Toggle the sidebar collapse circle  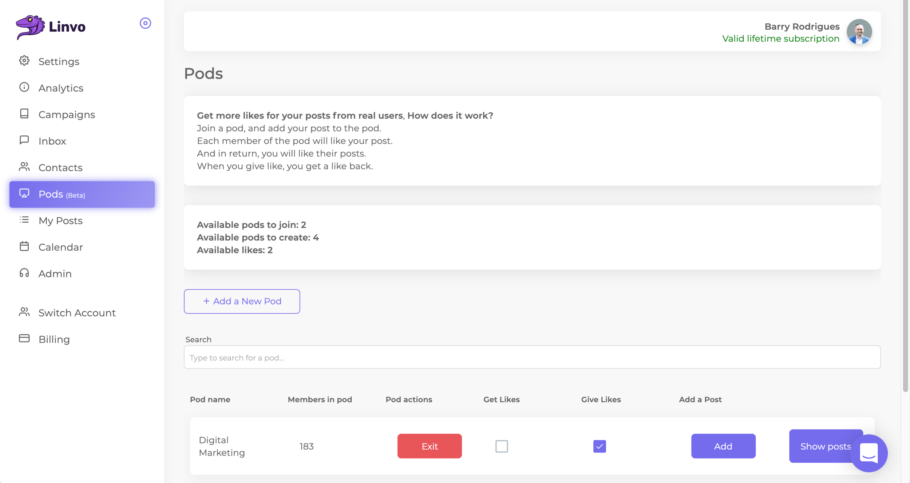[145, 23]
